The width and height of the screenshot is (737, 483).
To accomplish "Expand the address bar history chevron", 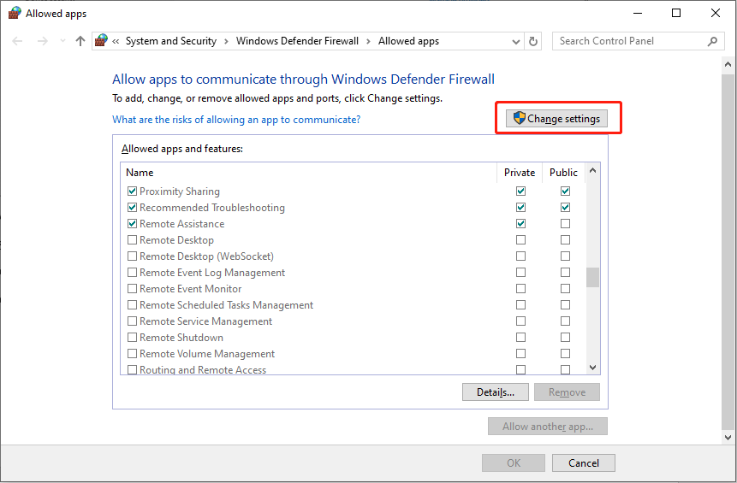I will coord(515,42).
